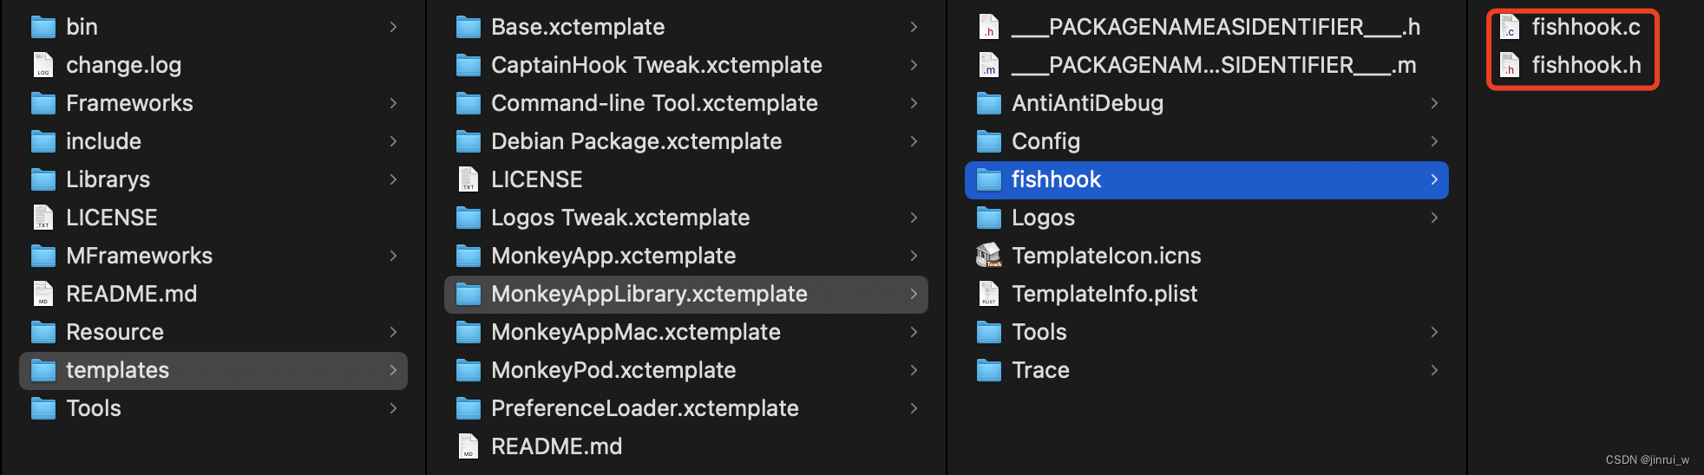The height and width of the screenshot is (475, 1704).
Task: Click the bin folder icon
Action: (x=43, y=28)
